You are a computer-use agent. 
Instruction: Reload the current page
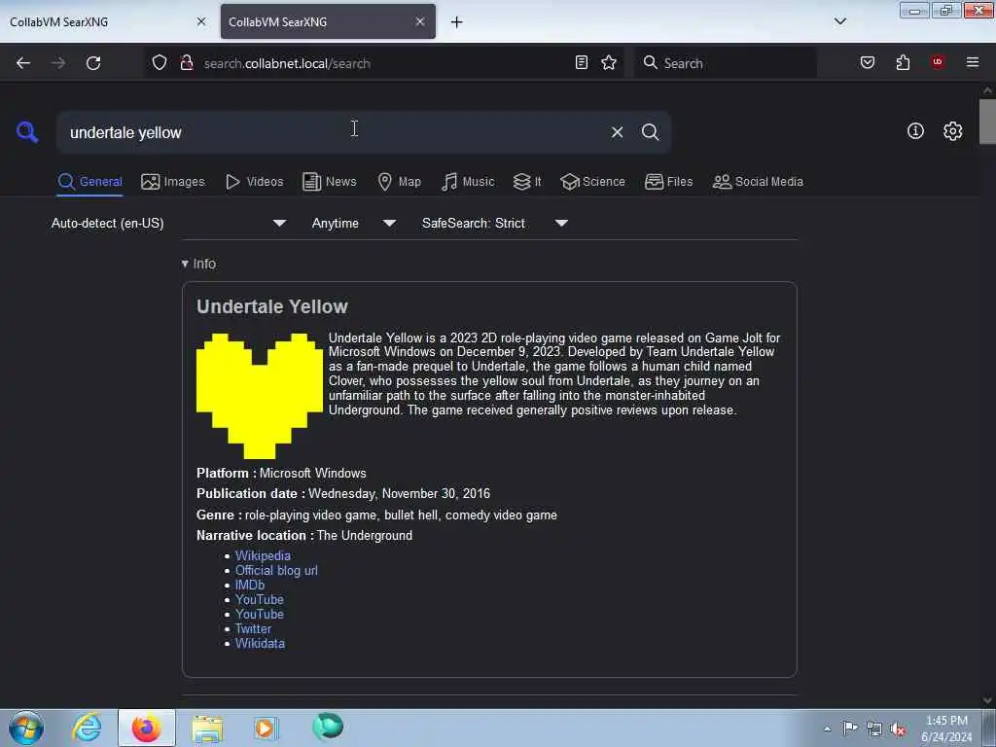[93, 63]
